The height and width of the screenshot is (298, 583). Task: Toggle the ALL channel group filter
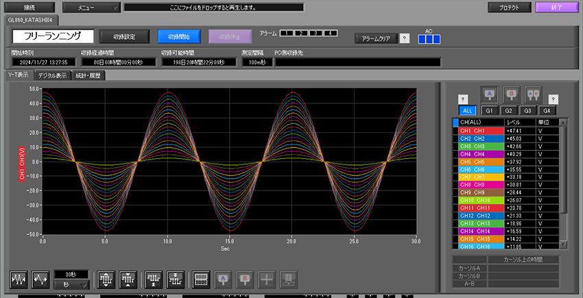[468, 110]
